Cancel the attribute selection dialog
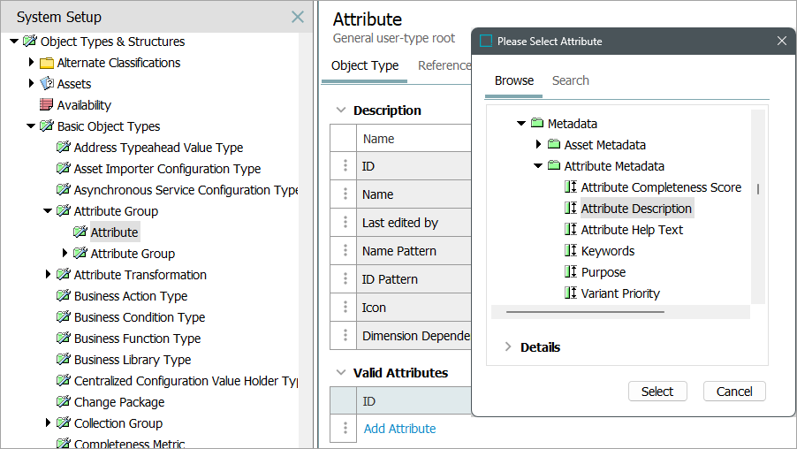This screenshot has width=797, height=449. 733,392
